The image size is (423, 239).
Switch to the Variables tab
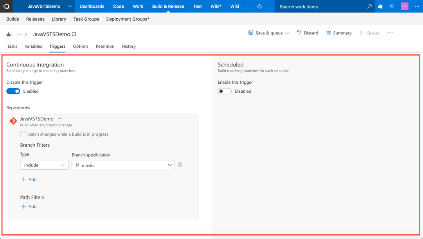(33, 46)
